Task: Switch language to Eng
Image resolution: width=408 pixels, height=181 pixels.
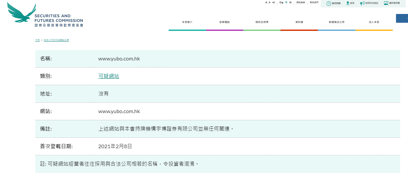Action: [281, 2]
